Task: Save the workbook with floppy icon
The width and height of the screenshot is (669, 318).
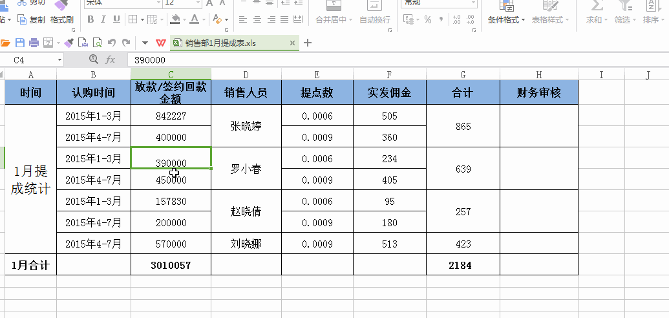Action: [20, 43]
